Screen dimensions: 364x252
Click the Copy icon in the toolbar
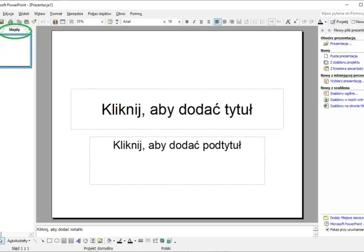pos(19,22)
